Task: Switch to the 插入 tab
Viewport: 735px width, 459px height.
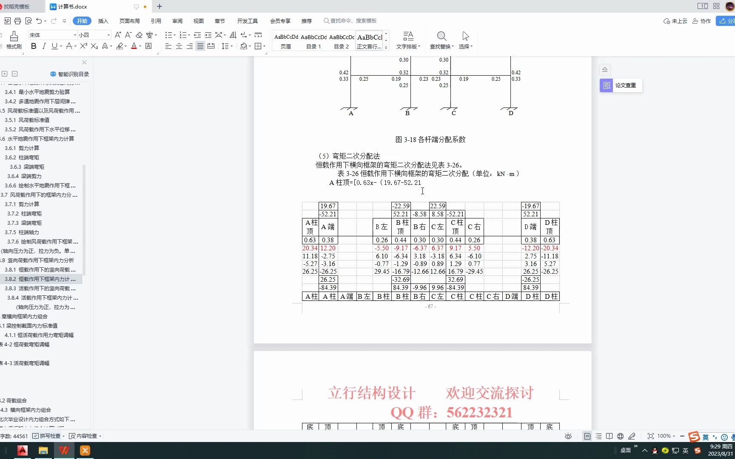Action: pyautogui.click(x=103, y=21)
